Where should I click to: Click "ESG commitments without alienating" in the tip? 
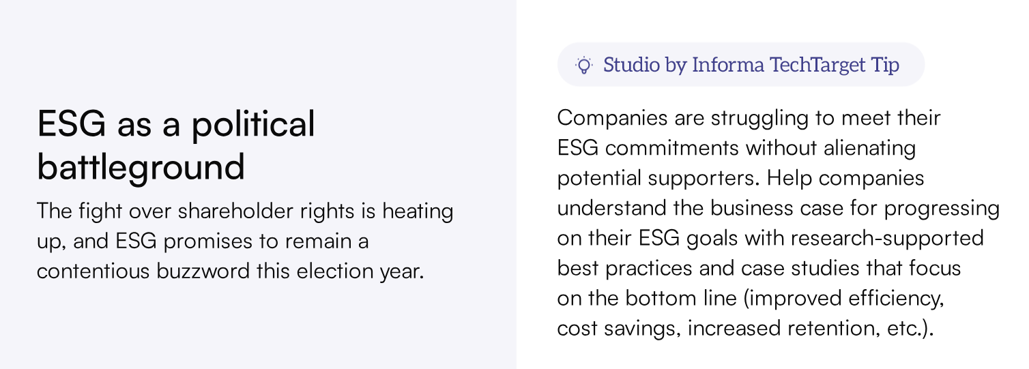pyautogui.click(x=736, y=147)
